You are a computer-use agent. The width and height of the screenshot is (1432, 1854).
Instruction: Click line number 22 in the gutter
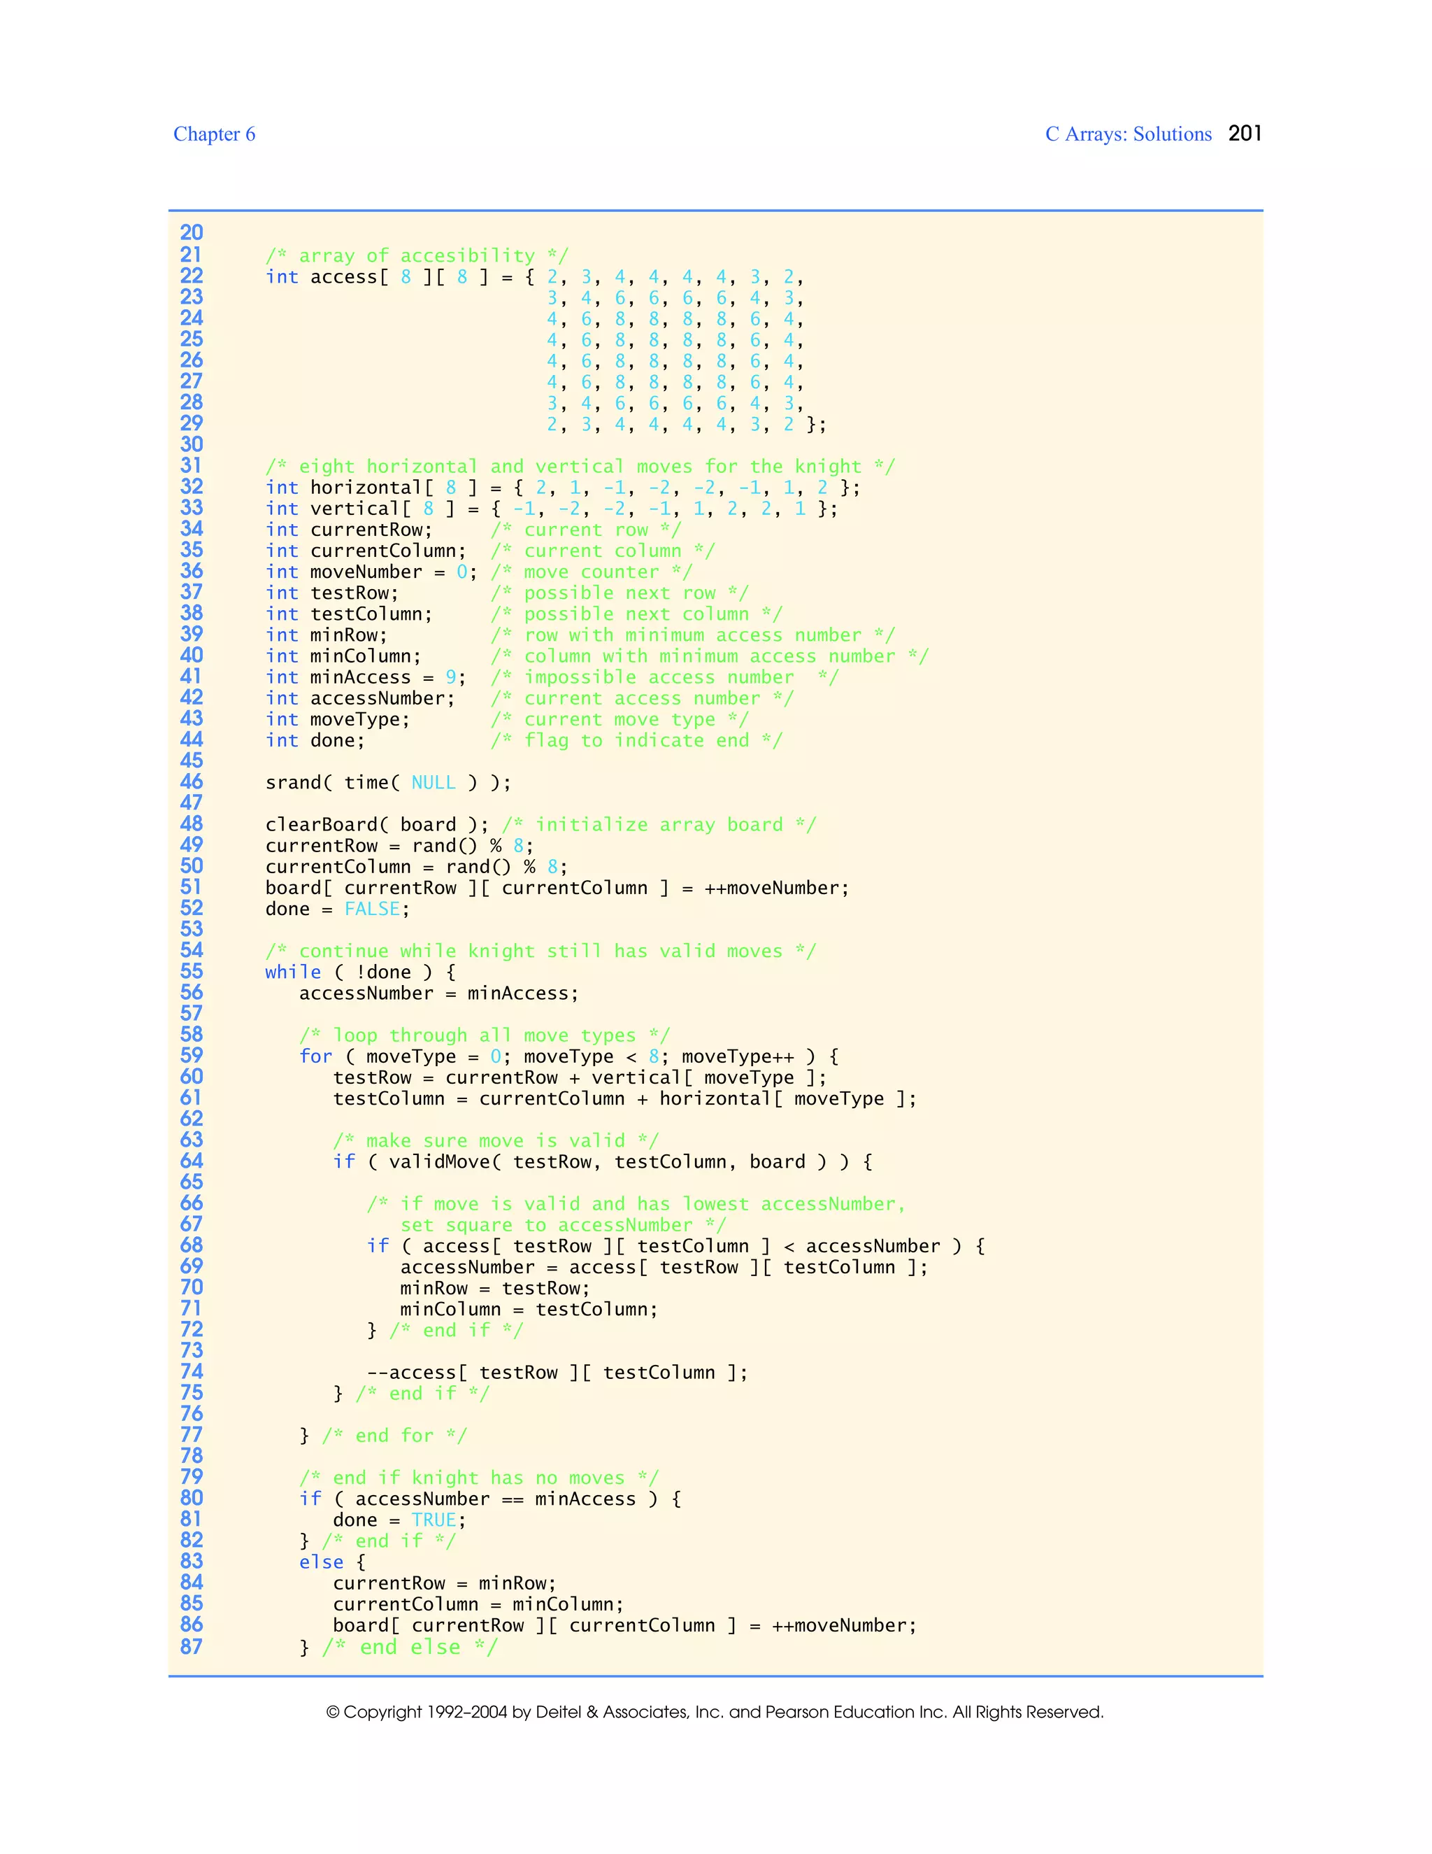pos(192,276)
